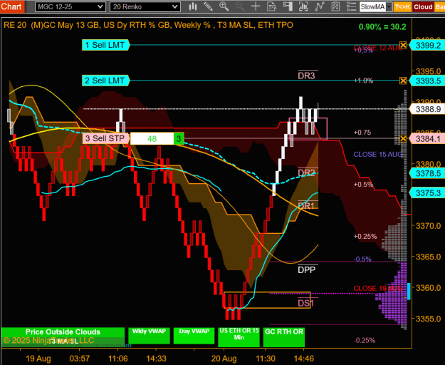The width and height of the screenshot is (445, 365).
Task: Cancel the Sell LMT order at 3399.2
Action: (403, 45)
